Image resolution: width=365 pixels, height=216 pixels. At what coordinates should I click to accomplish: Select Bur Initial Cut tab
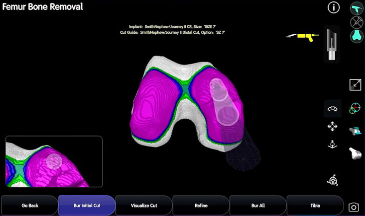(87, 206)
